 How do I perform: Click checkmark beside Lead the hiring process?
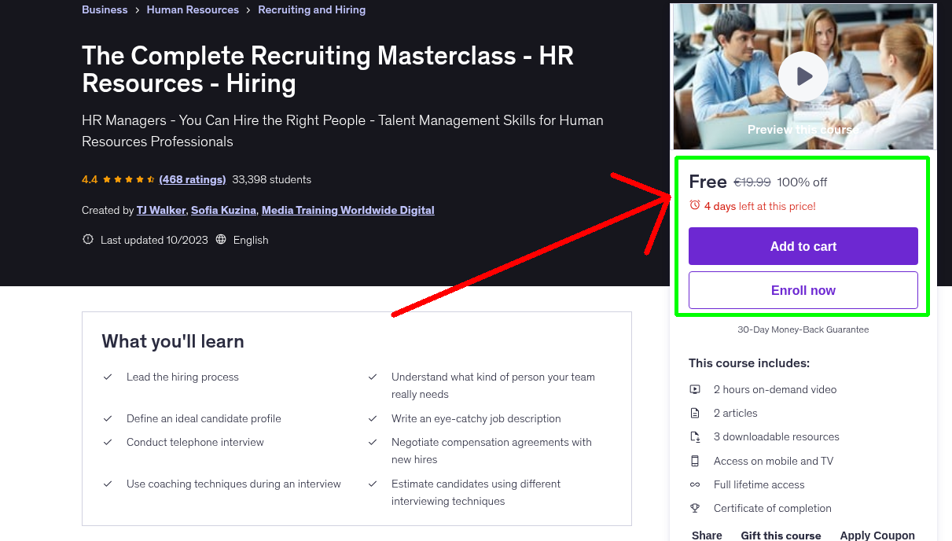108,377
